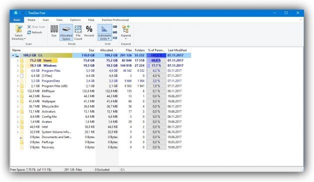Screen dimensions: 314x182
Task: Switch to Percent mode
Action: 89,31
